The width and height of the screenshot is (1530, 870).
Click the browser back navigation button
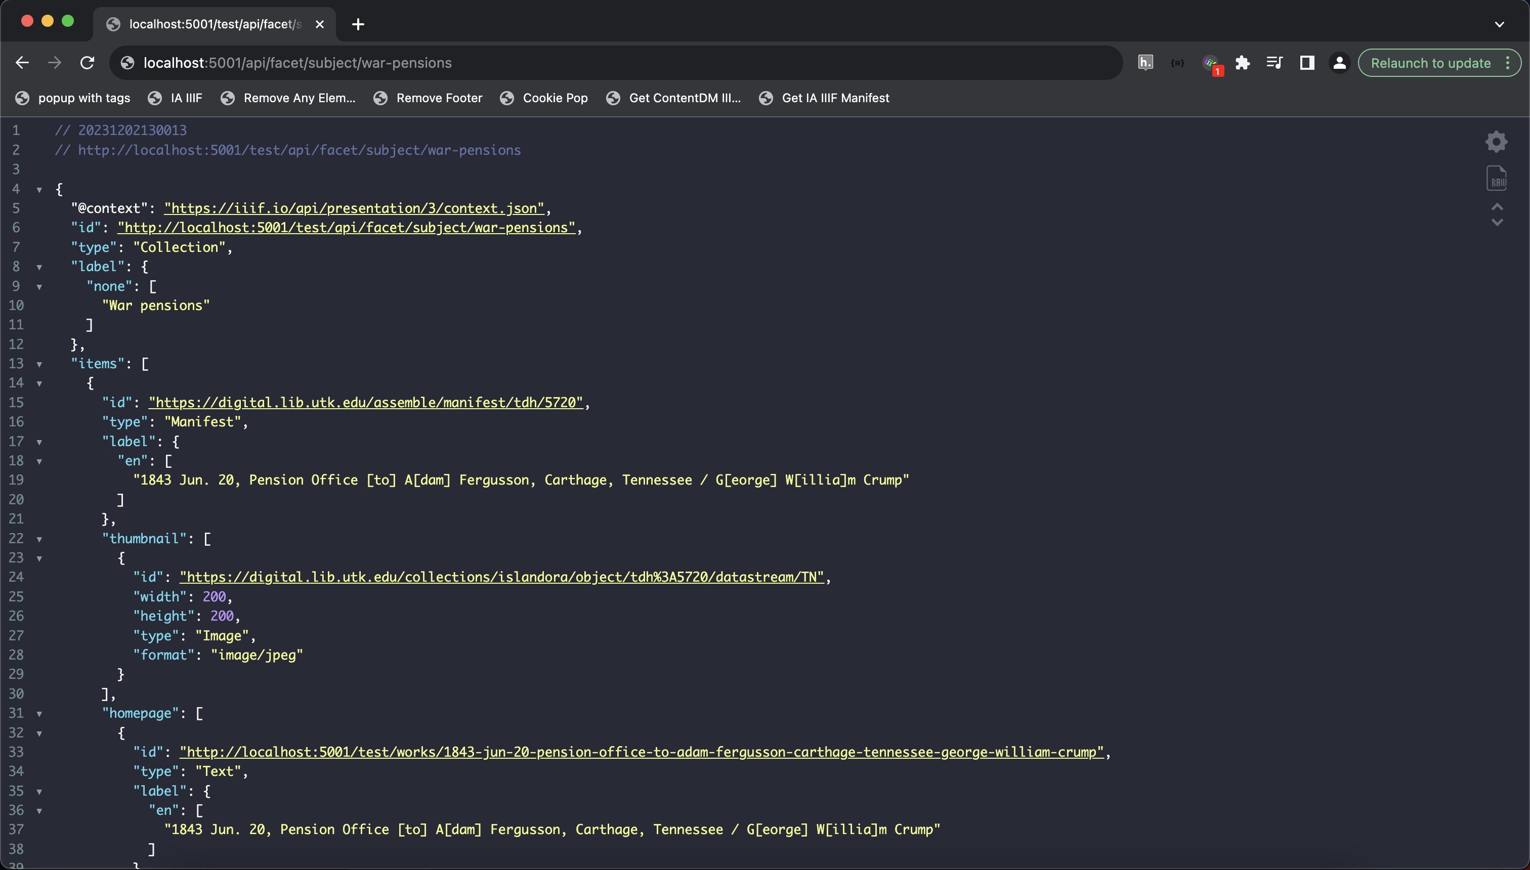coord(22,63)
